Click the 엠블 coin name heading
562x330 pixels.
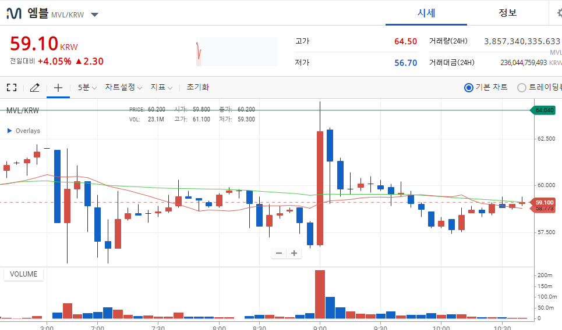coord(38,13)
